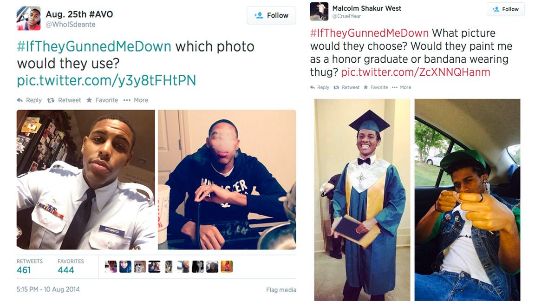The image size is (535, 301).
Task: Open Malcolm Shakur West's profile avatar
Action: coord(319,11)
